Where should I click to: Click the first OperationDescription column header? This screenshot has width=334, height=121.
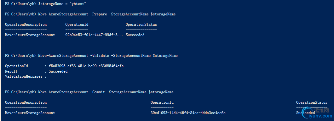[x=26, y=25]
